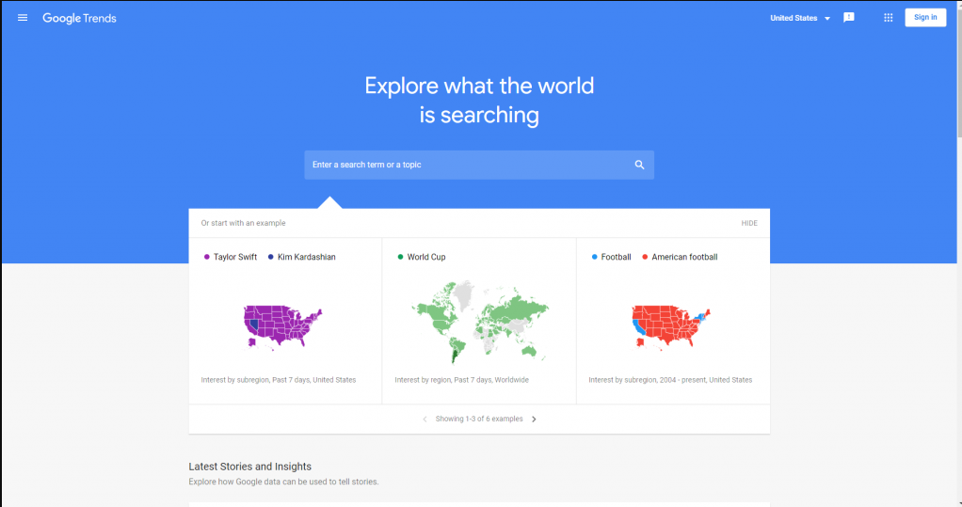
Task: Open the World Cup example
Action: tap(479, 321)
